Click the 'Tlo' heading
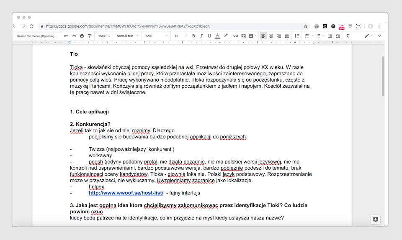Screen dimensions: 402x240 coord(74,54)
